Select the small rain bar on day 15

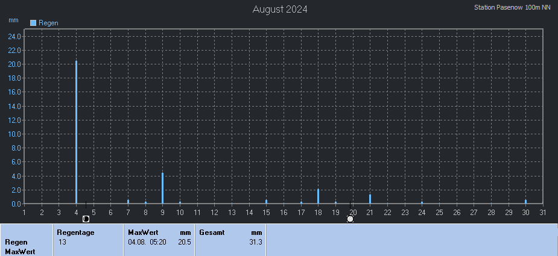tap(266, 202)
